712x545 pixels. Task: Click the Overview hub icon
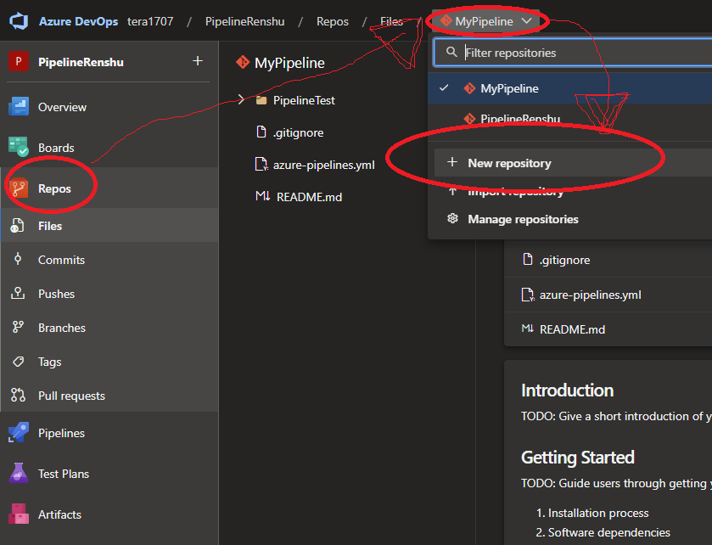pos(19,107)
